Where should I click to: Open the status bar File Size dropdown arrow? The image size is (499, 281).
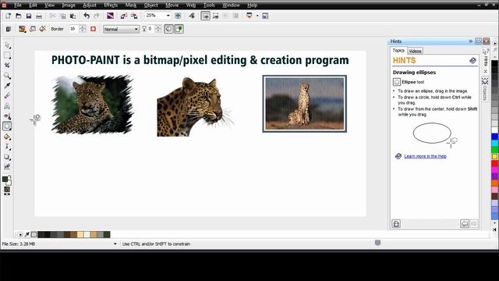(115, 244)
